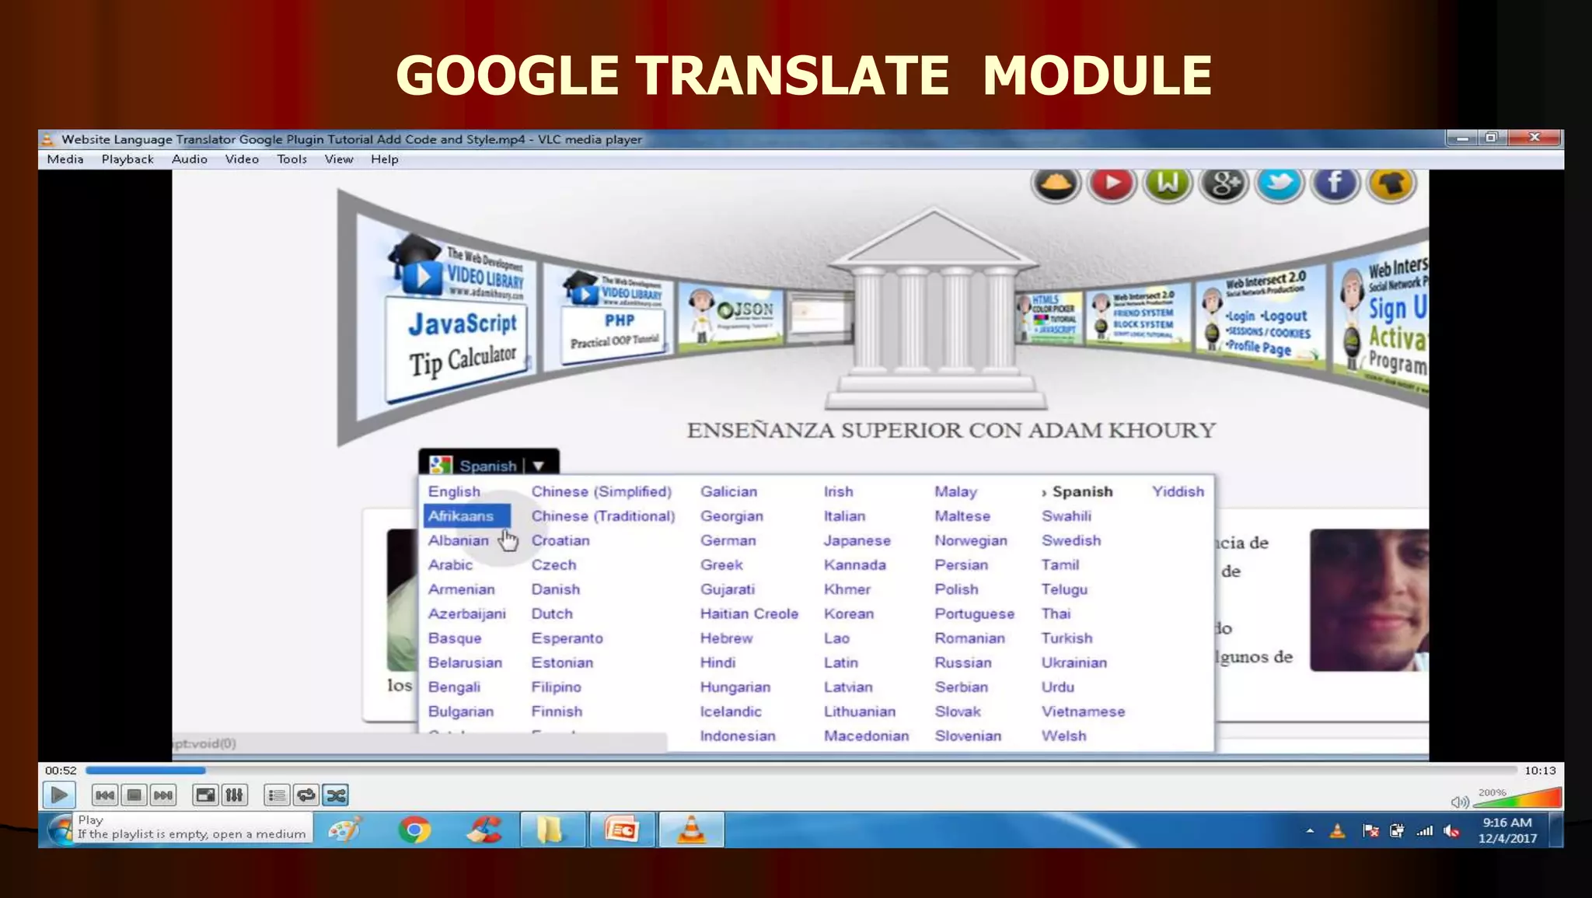The width and height of the screenshot is (1592, 898).
Task: Open PowerPoint from the taskbar
Action: click(622, 830)
